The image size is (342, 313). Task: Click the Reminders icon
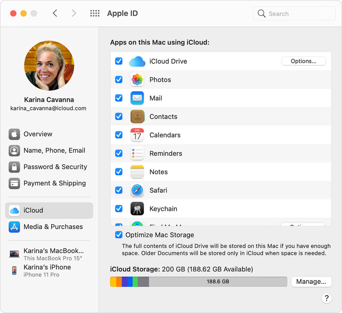point(137,153)
